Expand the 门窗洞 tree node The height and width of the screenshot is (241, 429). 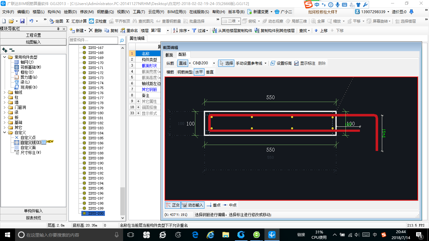click(x=5, y=107)
